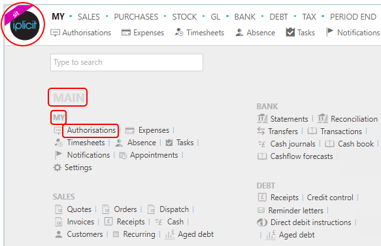Click Cash icon in SALES section
The image size is (381, 246).
click(x=159, y=222)
